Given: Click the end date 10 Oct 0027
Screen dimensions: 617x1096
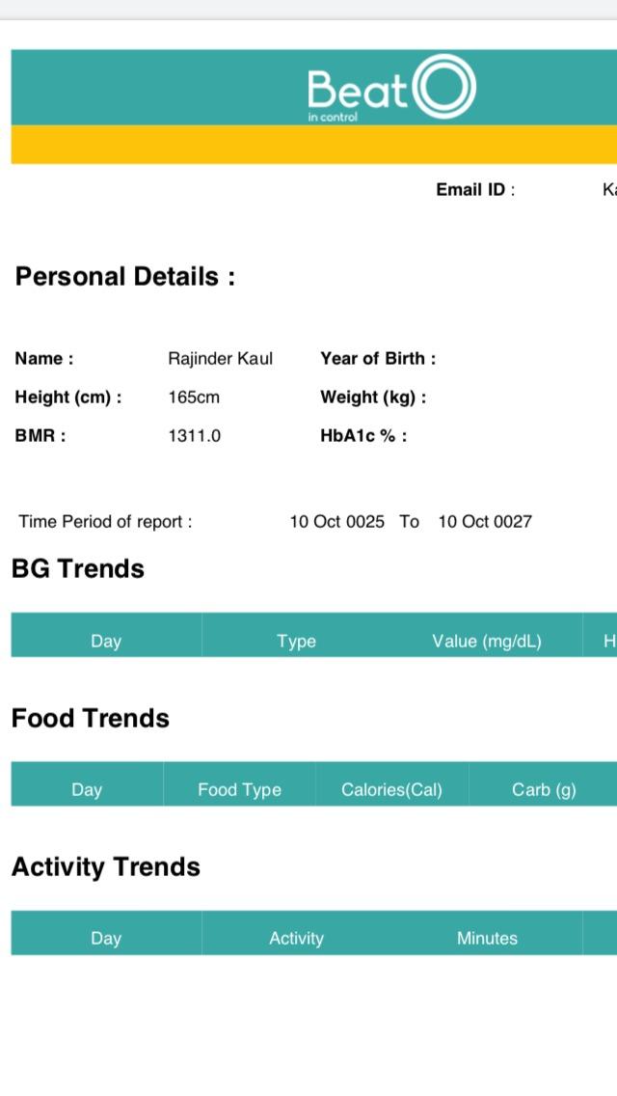Looking at the screenshot, I should coord(485,522).
